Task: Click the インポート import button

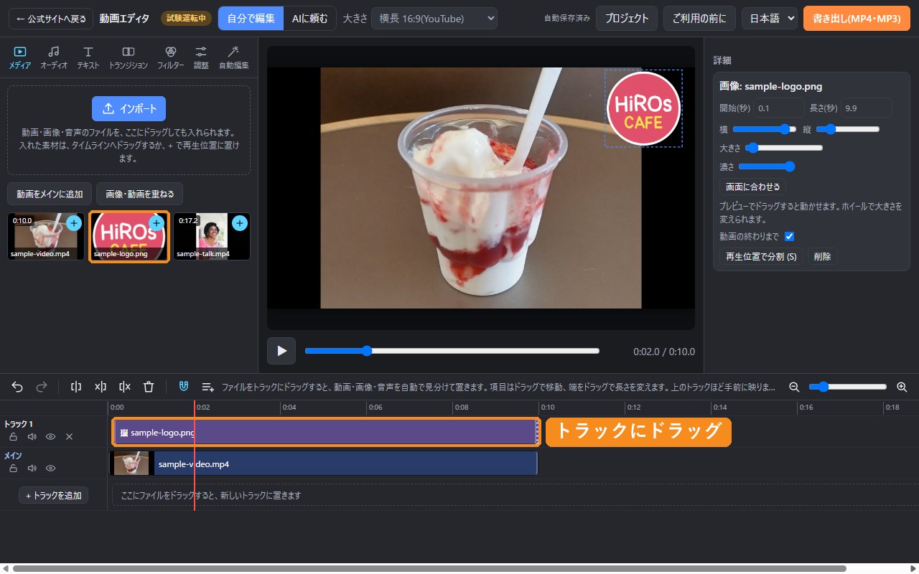Action: pyautogui.click(x=129, y=108)
